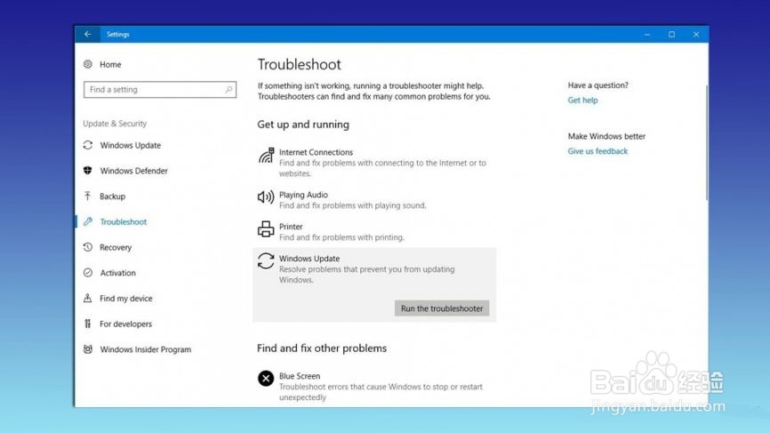Click the Windows Defender shield icon

coord(88,171)
